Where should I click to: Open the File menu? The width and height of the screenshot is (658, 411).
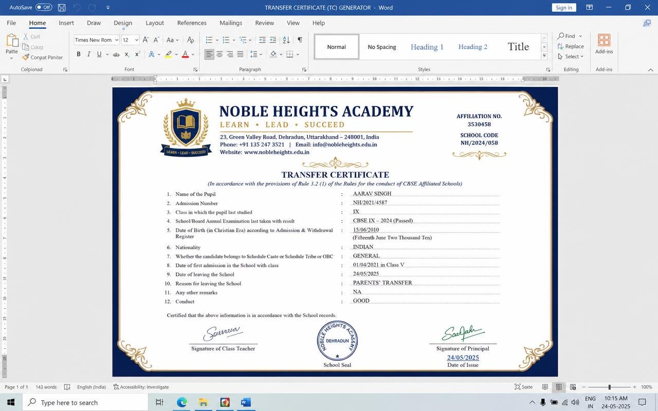coord(11,23)
